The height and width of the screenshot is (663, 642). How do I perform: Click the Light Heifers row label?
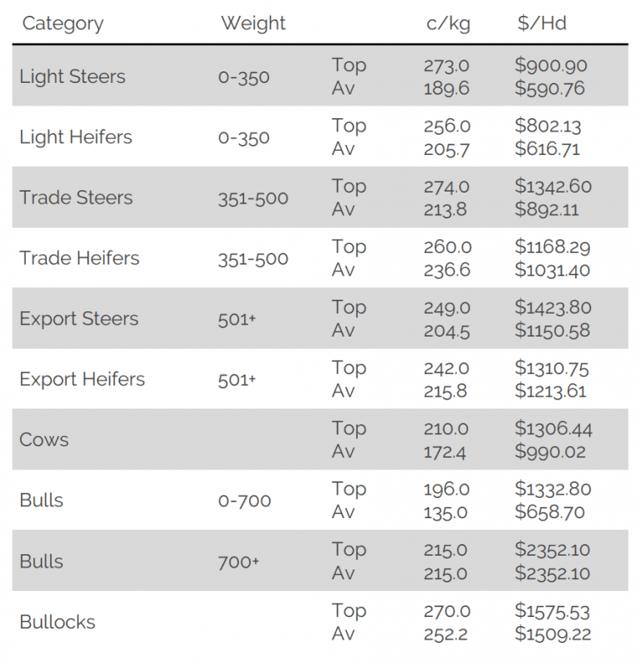75,137
